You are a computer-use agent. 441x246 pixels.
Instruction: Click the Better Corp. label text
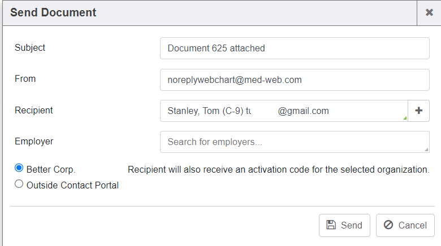[x=51, y=169]
